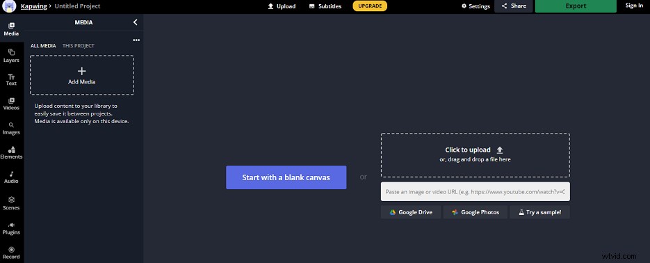Import from Google Drive
Image resolution: width=650 pixels, height=263 pixels.
coord(411,212)
